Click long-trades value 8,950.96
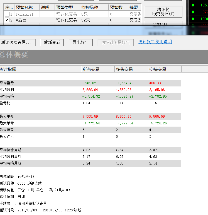 124,117
